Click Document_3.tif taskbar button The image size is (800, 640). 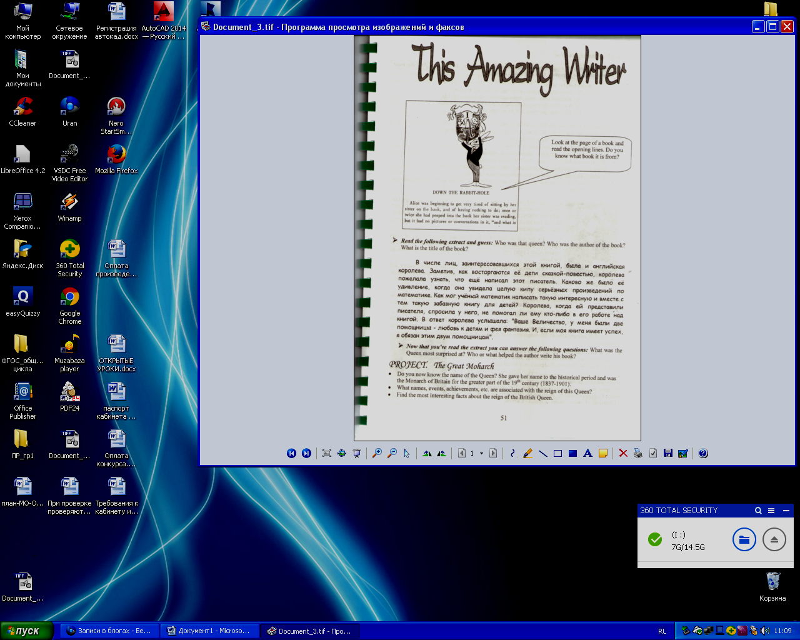point(309,631)
